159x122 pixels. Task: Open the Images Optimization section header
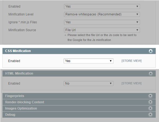point(79,108)
